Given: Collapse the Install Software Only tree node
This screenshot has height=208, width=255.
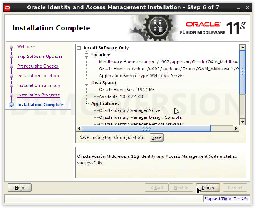Looking at the screenshot, I should (x=79, y=48).
